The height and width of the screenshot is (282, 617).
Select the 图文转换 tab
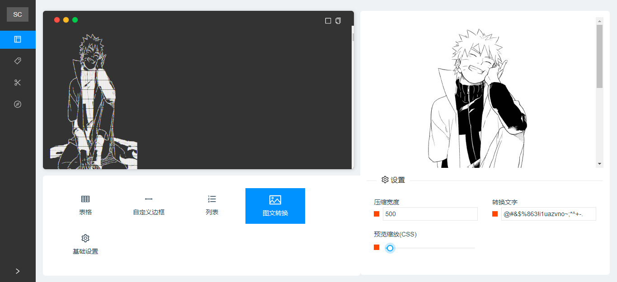point(275,206)
